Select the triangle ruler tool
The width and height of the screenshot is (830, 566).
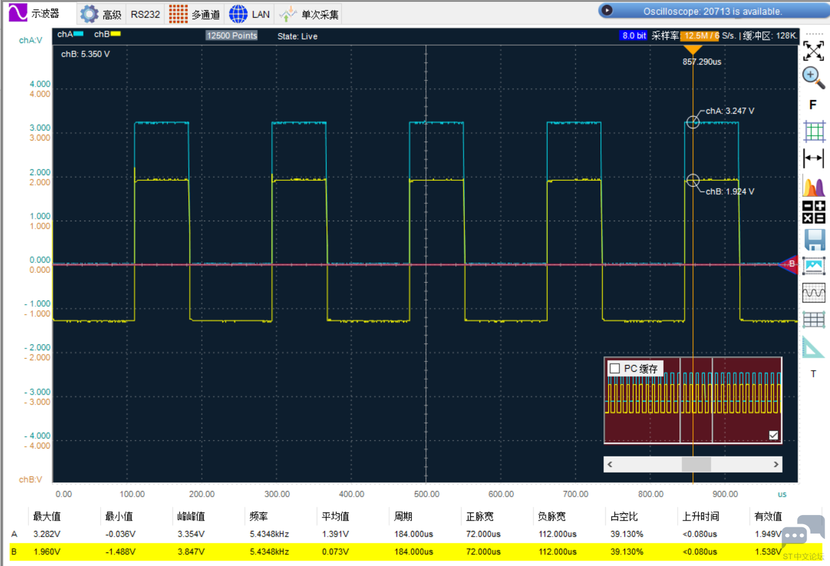[x=813, y=347]
